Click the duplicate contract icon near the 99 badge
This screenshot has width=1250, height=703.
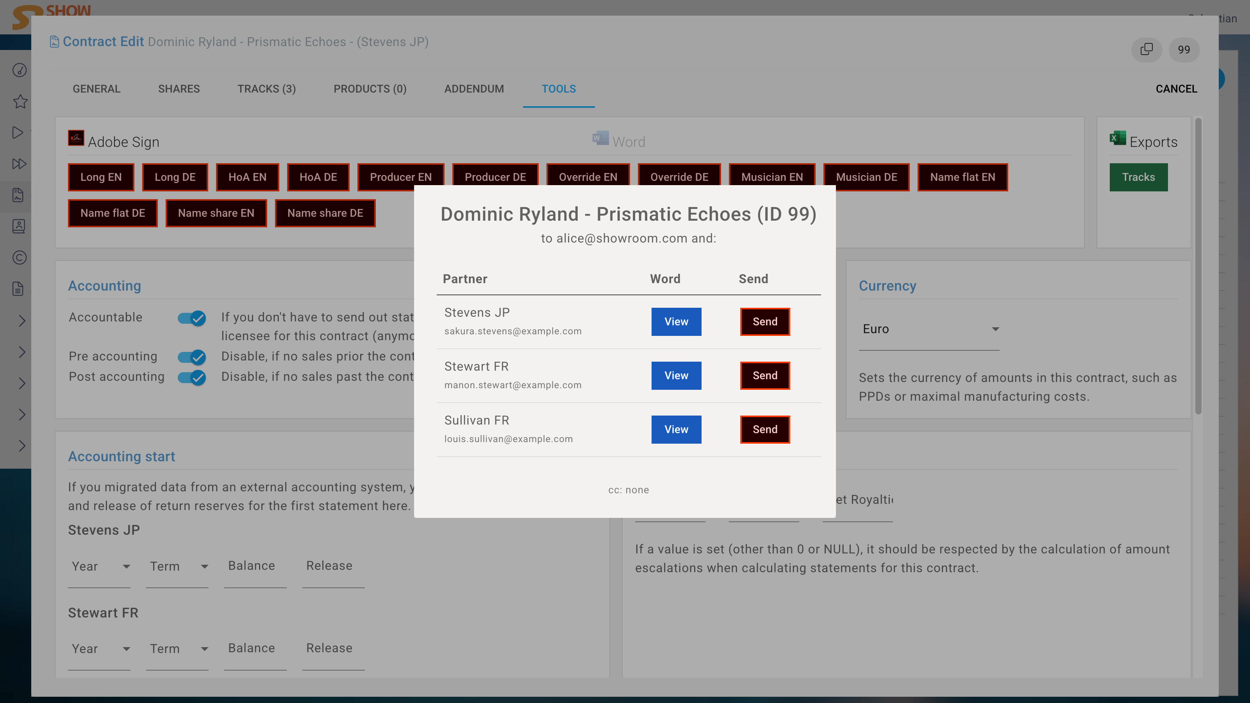(x=1146, y=50)
